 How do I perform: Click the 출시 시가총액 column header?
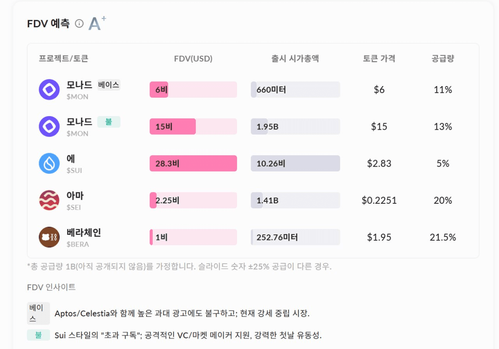point(295,59)
